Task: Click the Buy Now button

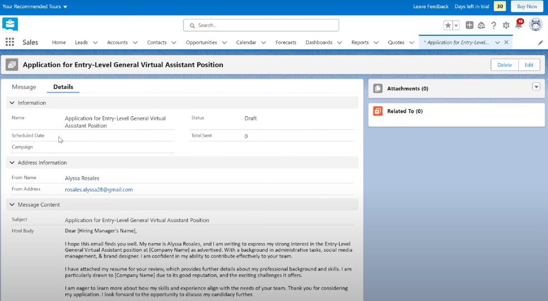Action: 527,6
